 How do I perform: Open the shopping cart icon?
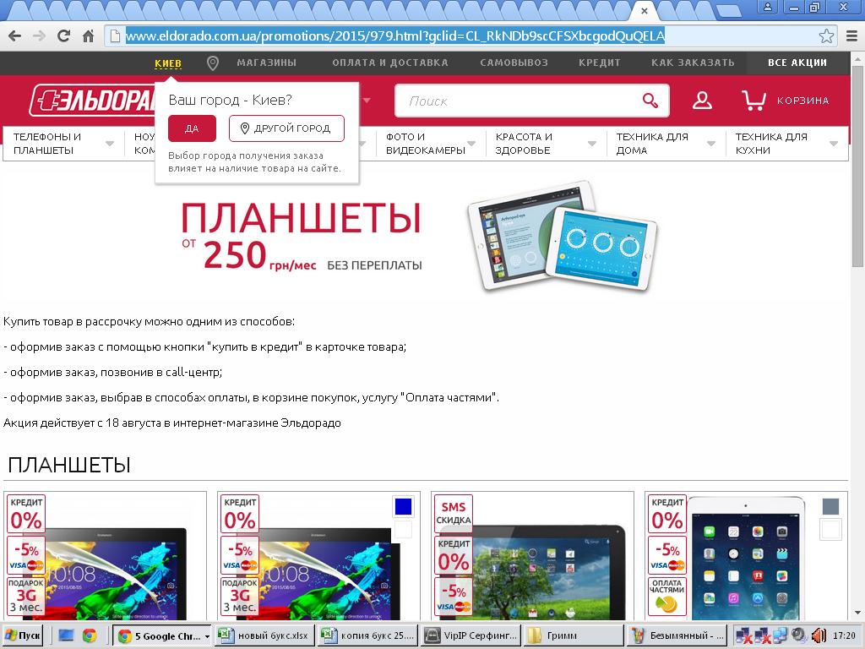[753, 101]
